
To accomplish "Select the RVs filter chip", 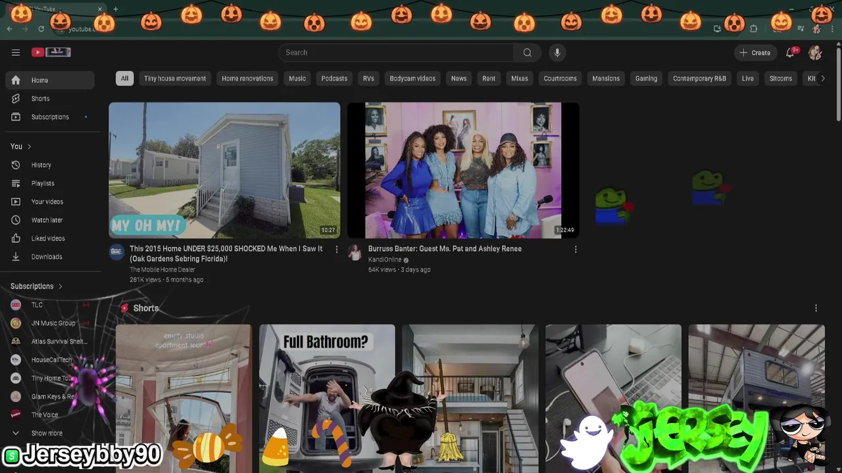I will pos(368,78).
